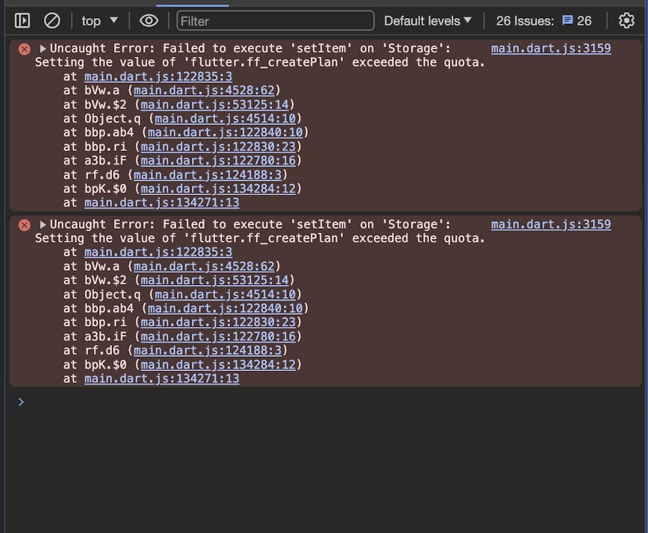
Task: Click the red error icon on second message
Action: (24, 225)
